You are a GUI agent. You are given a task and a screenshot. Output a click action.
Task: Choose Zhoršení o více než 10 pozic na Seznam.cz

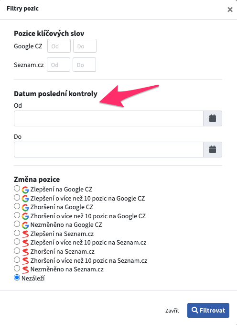pyautogui.click(x=17, y=260)
